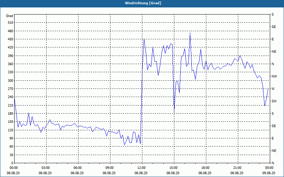Click the 'Windrichtung [Grad]' chart title
This screenshot has height=177, width=284.
point(143,3)
